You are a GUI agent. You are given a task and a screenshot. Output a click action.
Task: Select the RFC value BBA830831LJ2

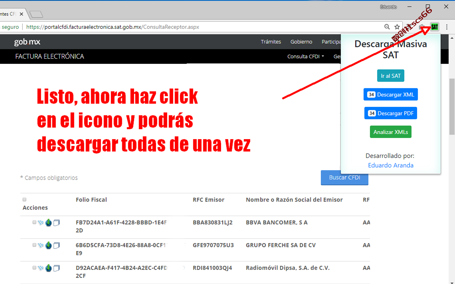213,223
